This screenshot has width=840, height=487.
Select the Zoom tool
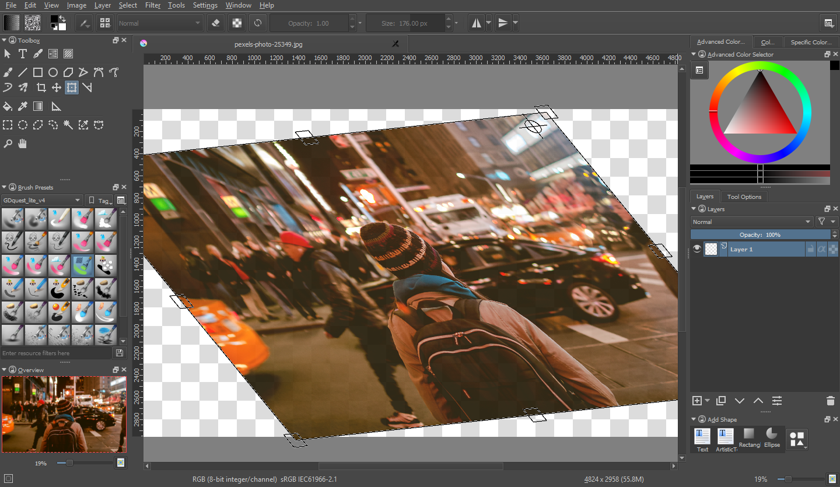[8, 143]
